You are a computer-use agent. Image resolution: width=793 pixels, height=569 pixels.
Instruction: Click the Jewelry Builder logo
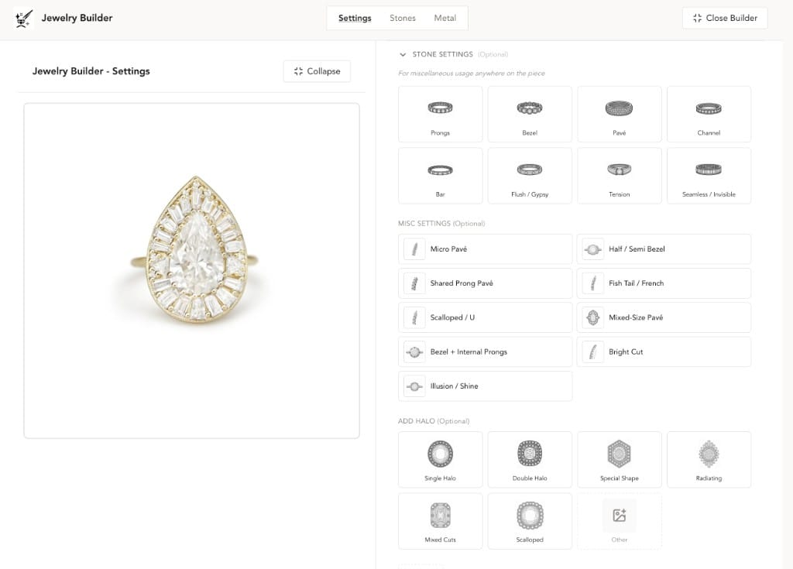click(x=23, y=19)
